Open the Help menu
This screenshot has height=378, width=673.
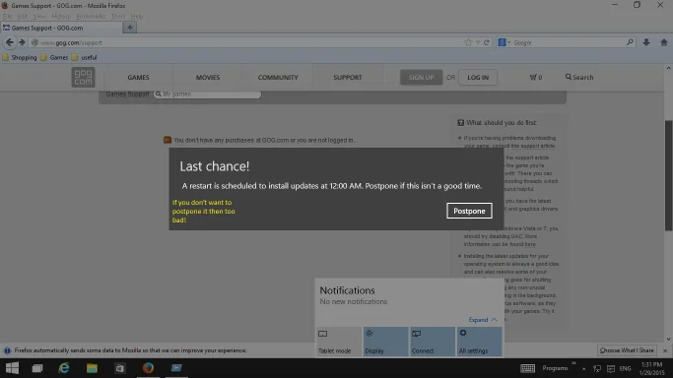137,17
